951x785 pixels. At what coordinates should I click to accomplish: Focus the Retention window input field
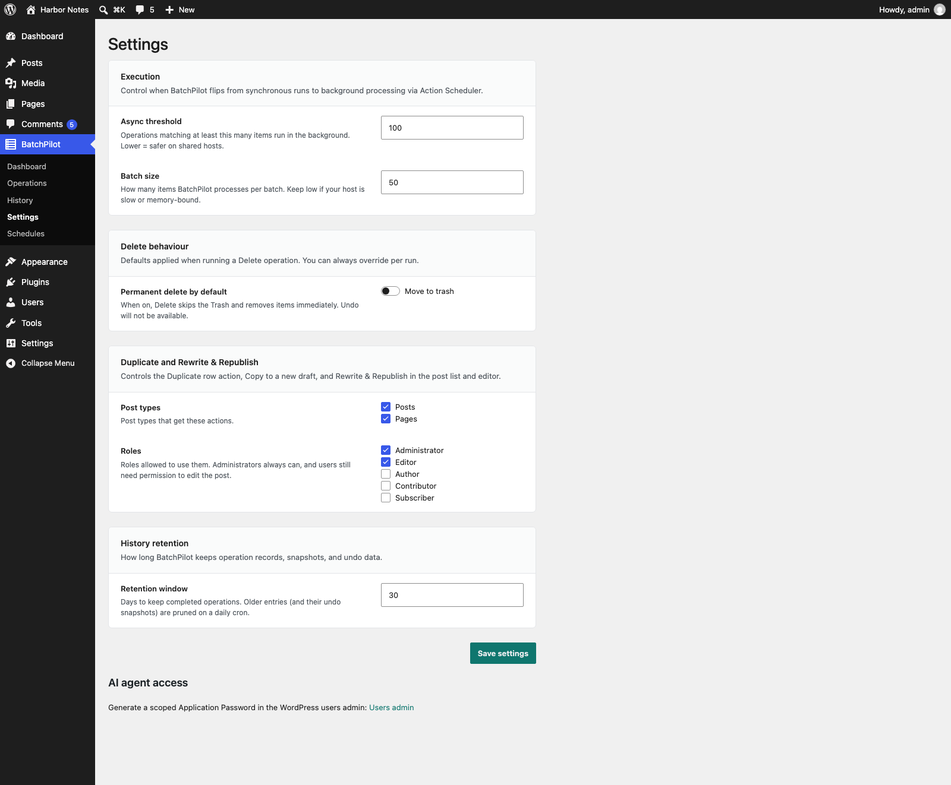(x=452, y=595)
